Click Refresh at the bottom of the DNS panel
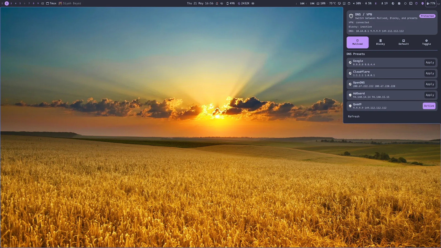Viewport: 441px width, 248px height. tap(354, 117)
